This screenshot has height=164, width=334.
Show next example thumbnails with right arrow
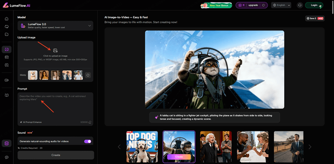point(310,147)
